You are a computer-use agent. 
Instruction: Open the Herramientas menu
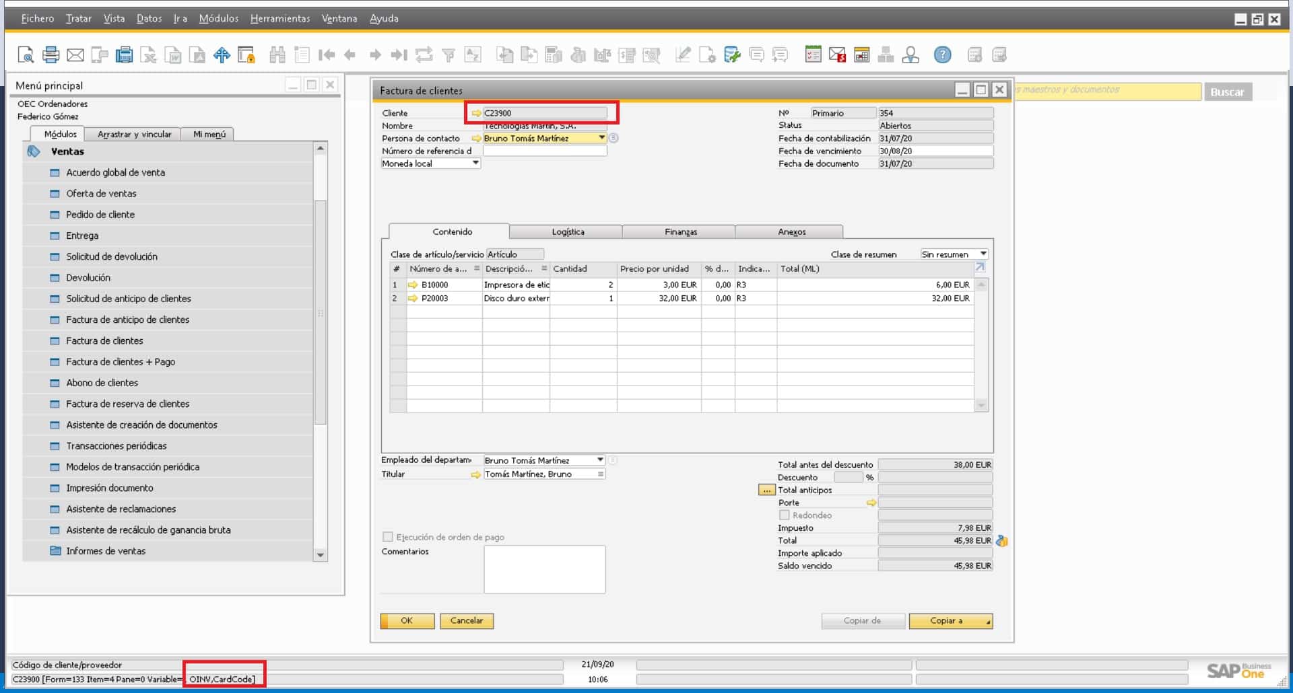(x=280, y=19)
